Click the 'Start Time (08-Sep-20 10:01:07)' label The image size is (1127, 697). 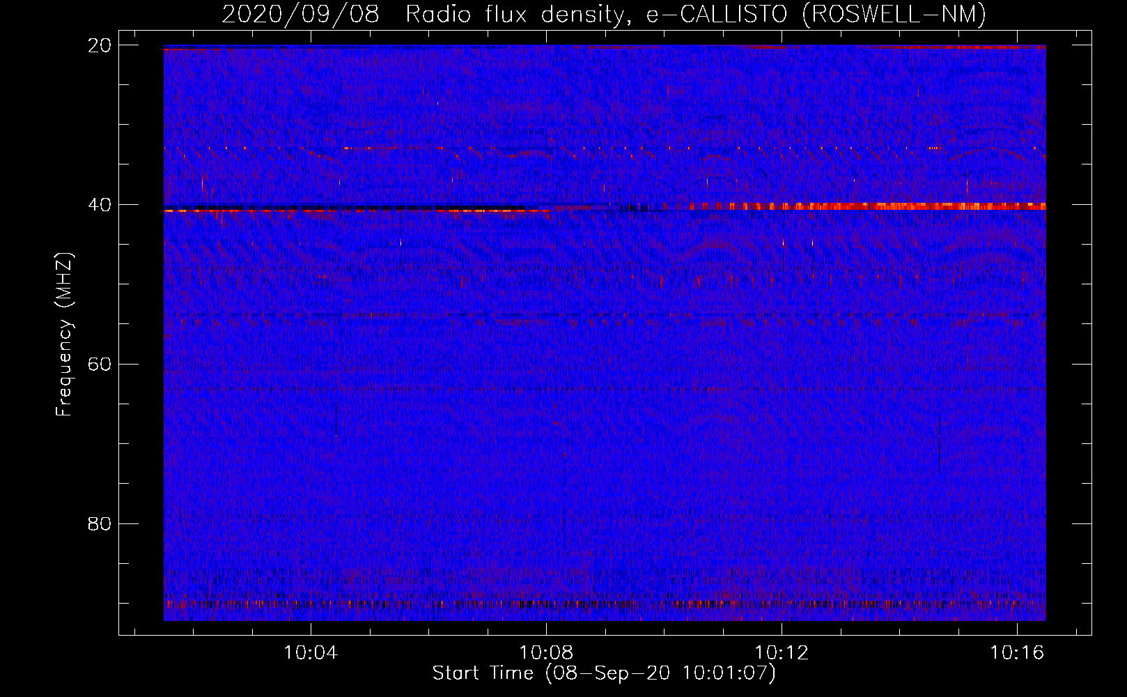[604, 673]
